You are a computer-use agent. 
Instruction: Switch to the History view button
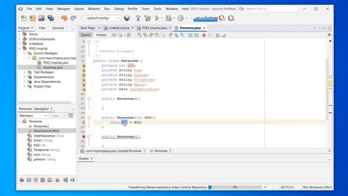(101, 35)
